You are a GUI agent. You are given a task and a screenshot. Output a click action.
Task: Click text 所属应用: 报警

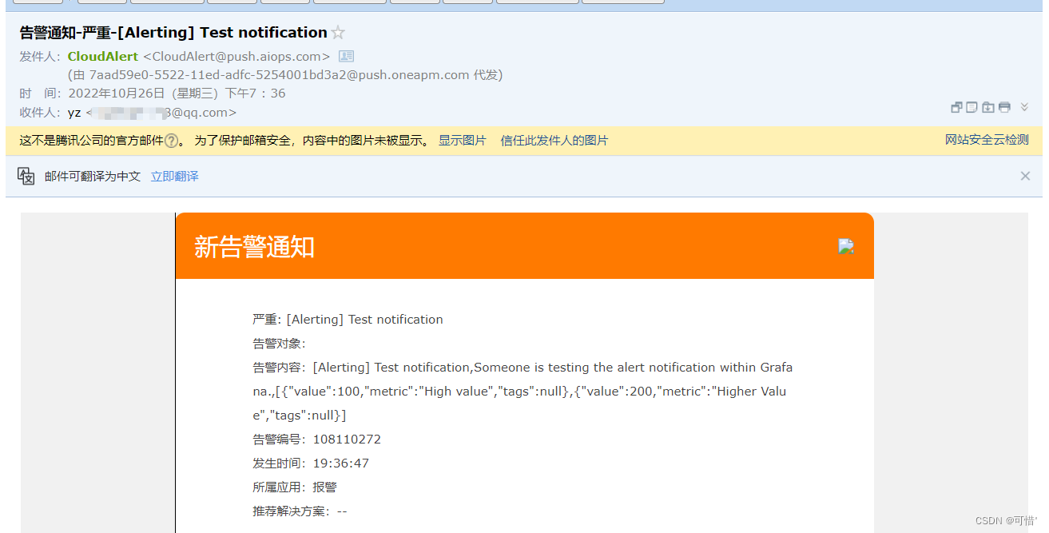point(295,487)
